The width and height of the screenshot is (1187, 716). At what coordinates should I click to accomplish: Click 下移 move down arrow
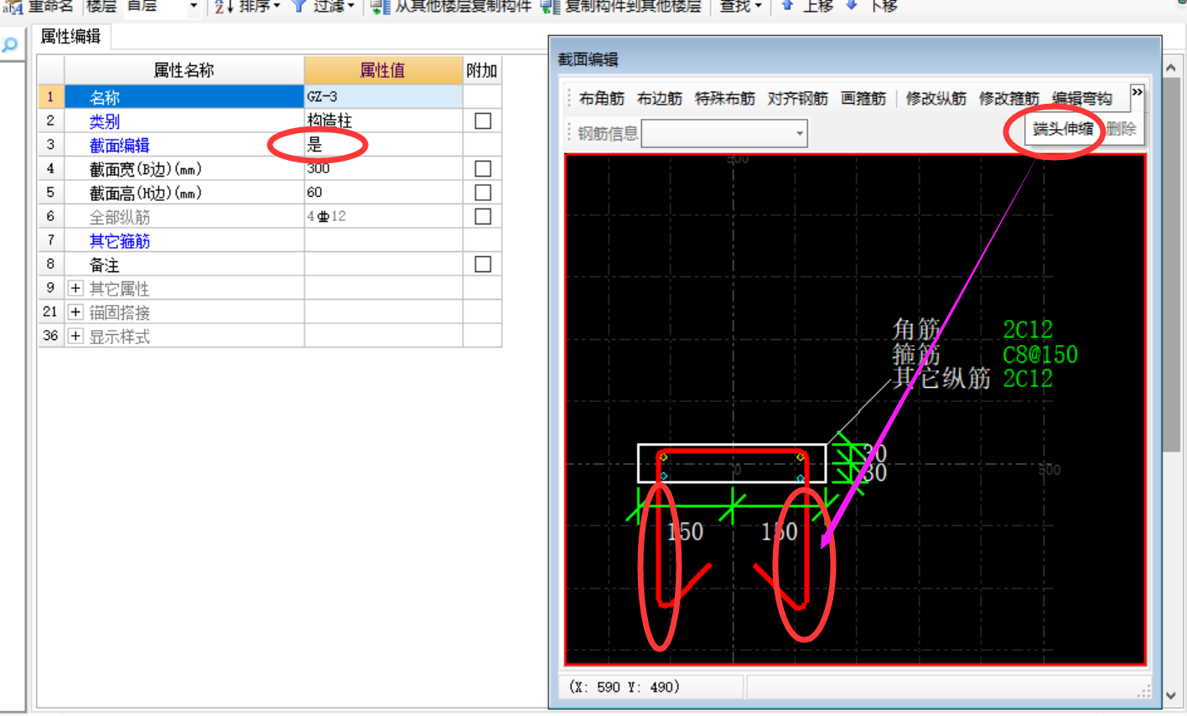coord(872,7)
